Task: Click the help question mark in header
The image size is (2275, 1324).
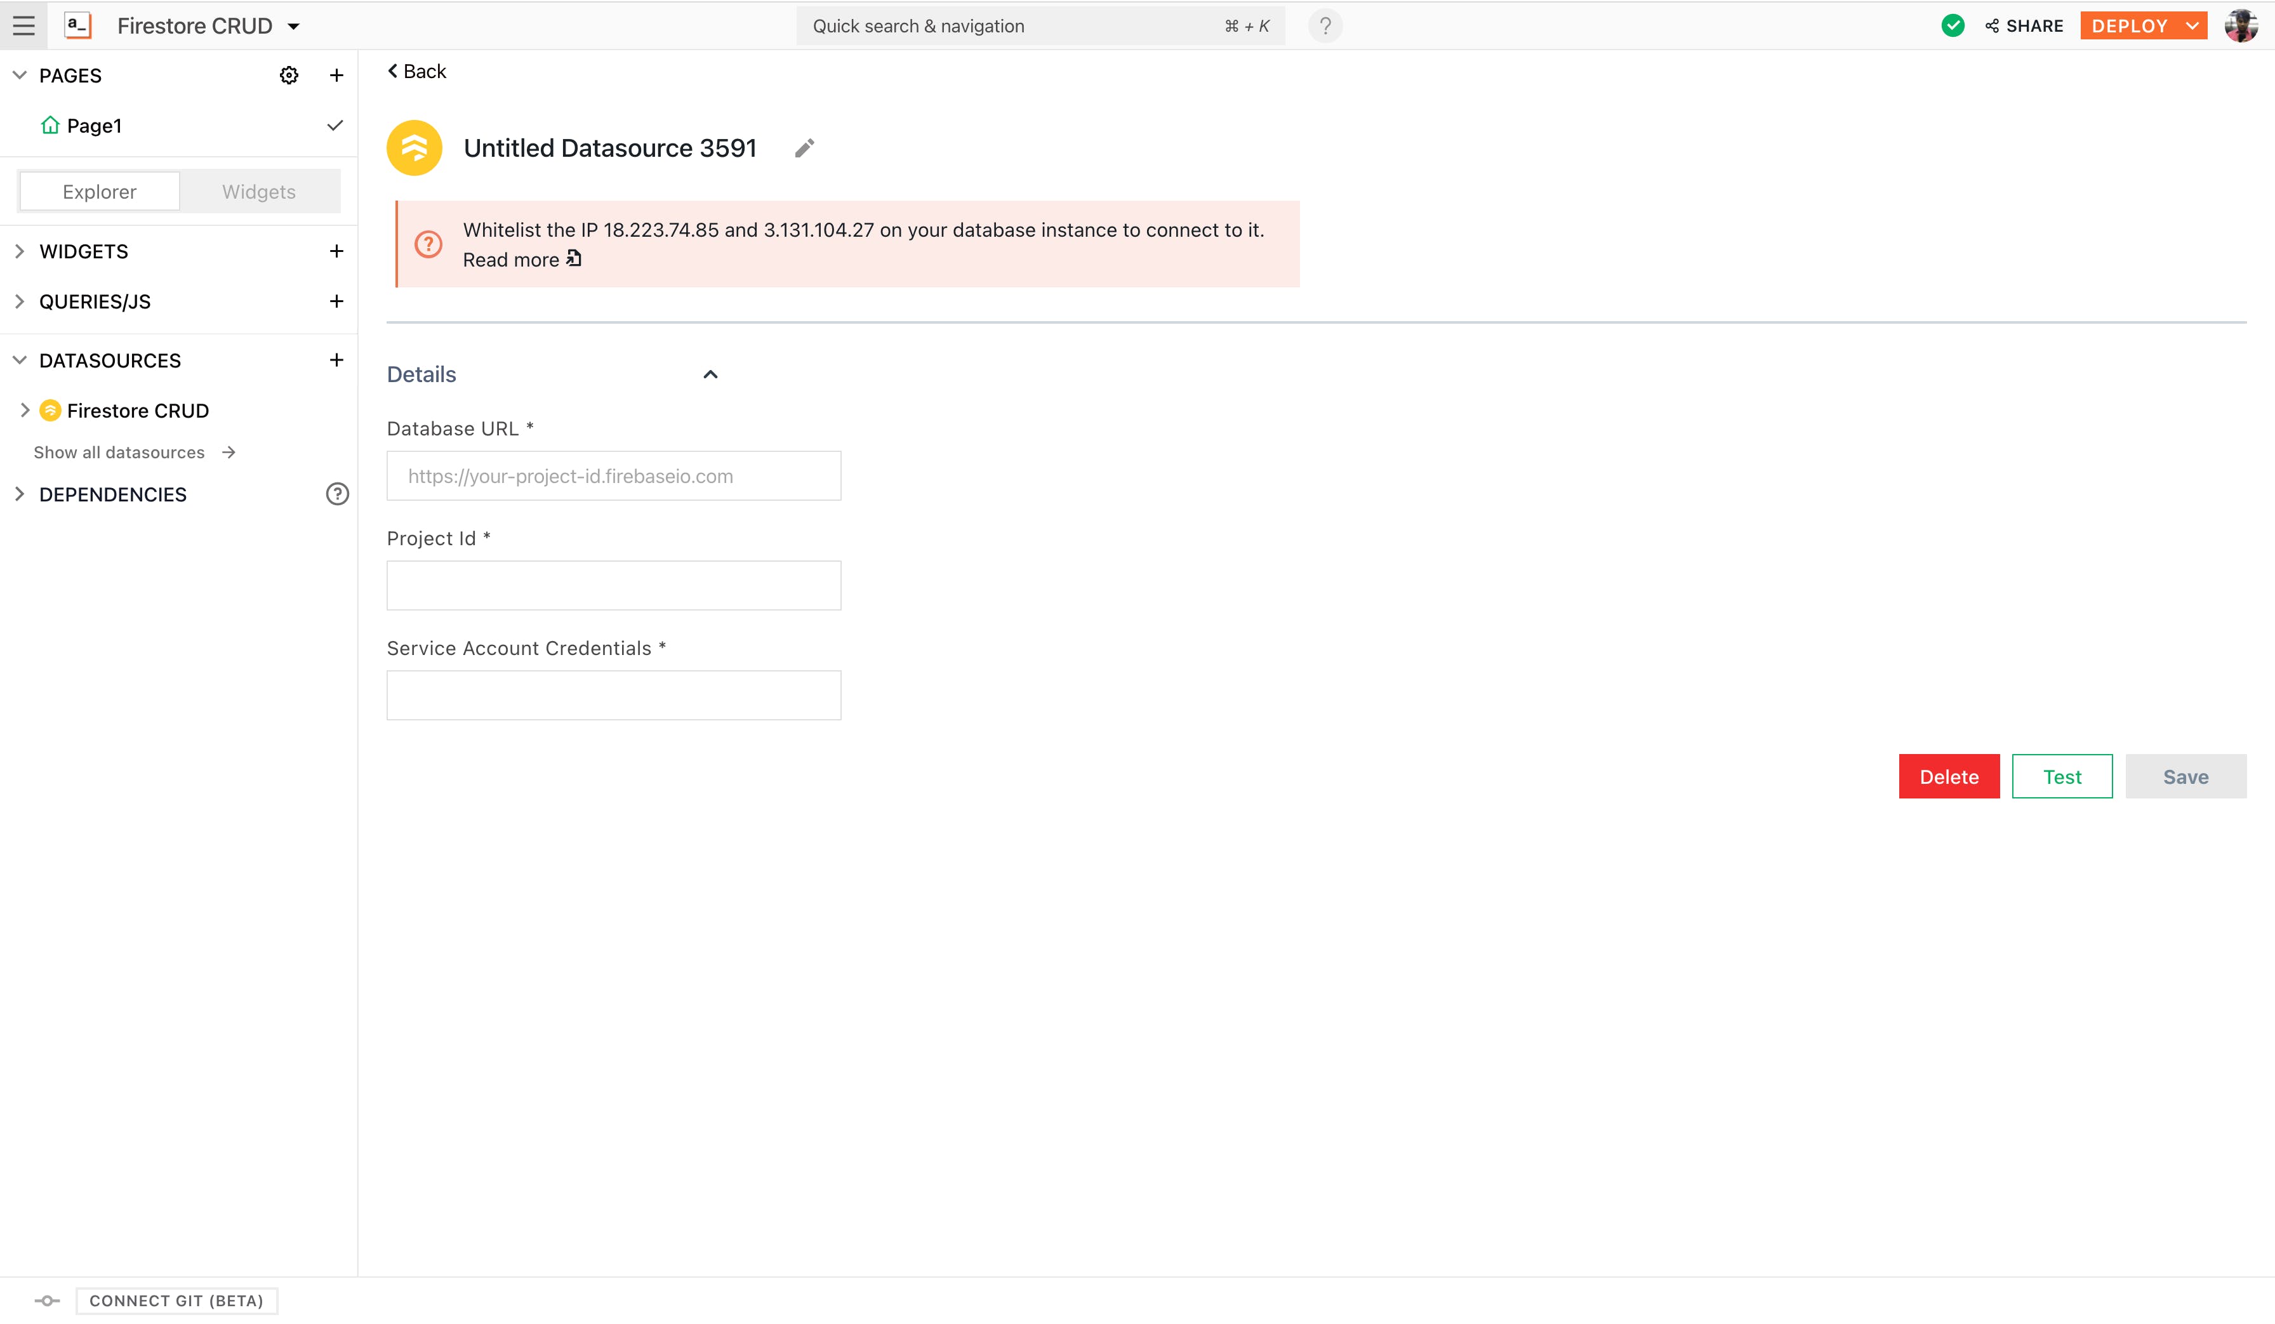Action: point(1324,26)
